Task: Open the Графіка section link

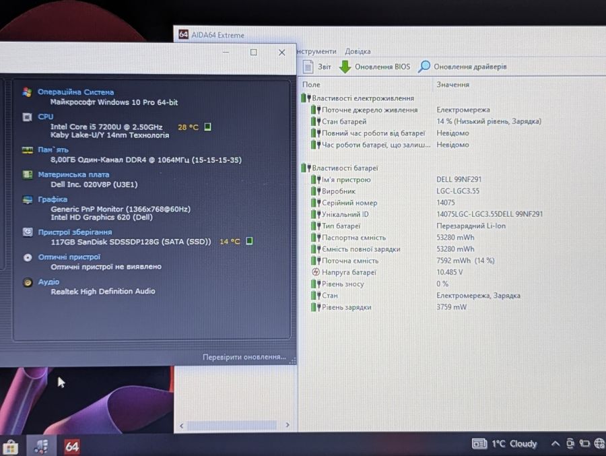Action: [53, 199]
